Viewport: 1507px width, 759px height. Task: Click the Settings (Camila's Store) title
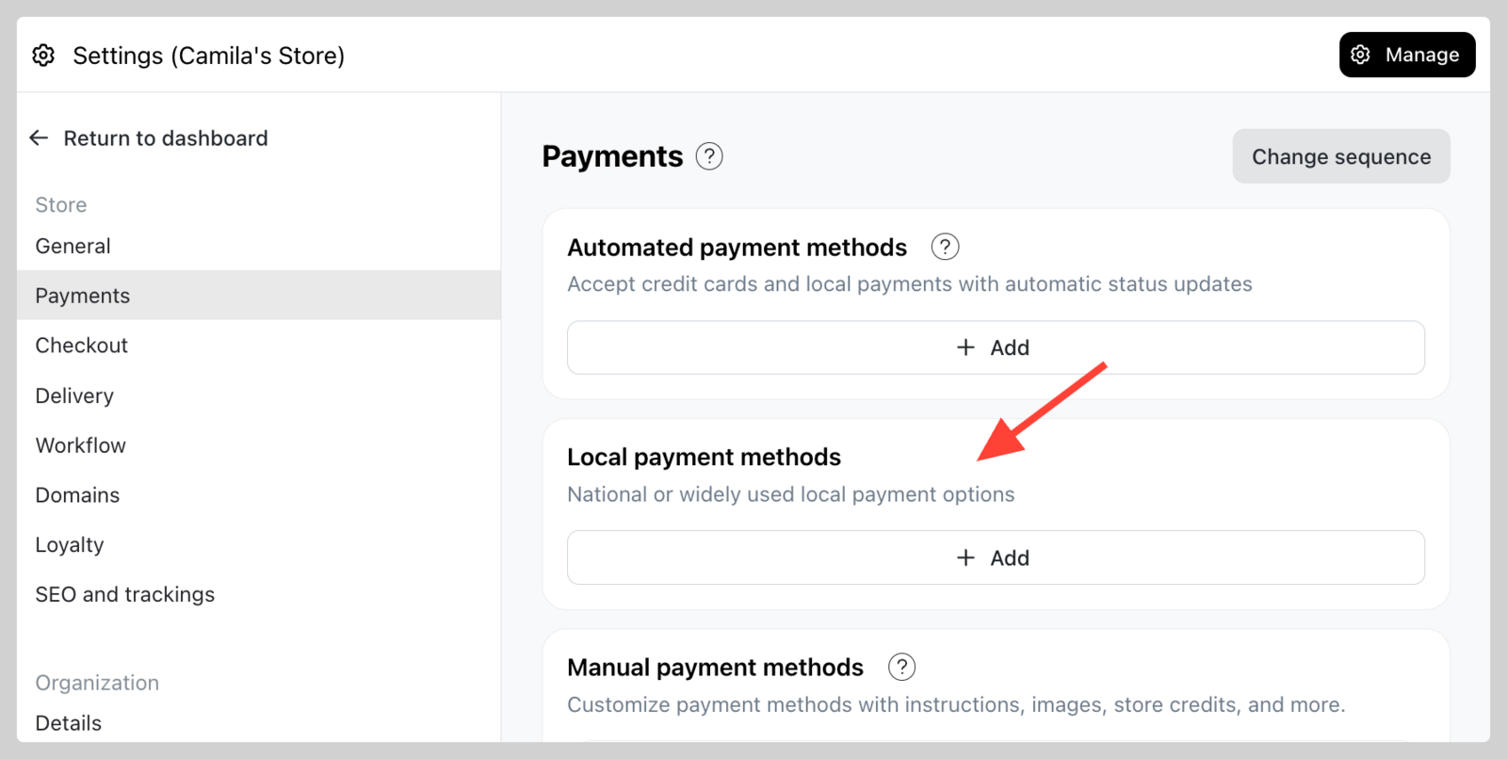click(x=209, y=56)
